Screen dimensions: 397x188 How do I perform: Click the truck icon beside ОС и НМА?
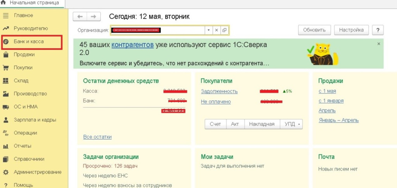tap(5, 107)
